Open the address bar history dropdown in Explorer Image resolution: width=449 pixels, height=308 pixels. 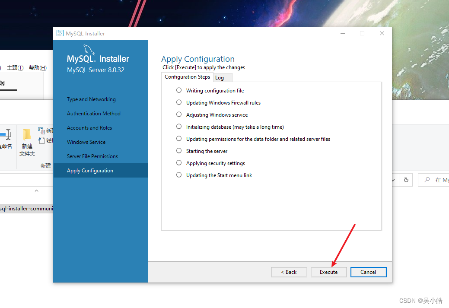coord(393,180)
